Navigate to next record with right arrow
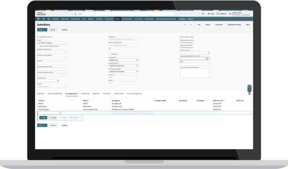Screen dimensions: 288x169 point(191,25)
